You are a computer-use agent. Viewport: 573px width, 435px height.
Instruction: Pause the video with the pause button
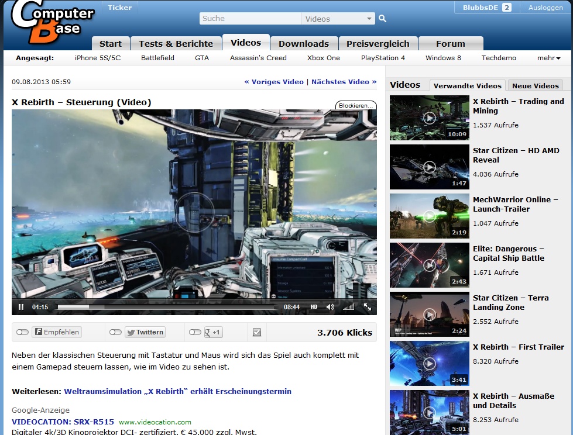tap(21, 307)
